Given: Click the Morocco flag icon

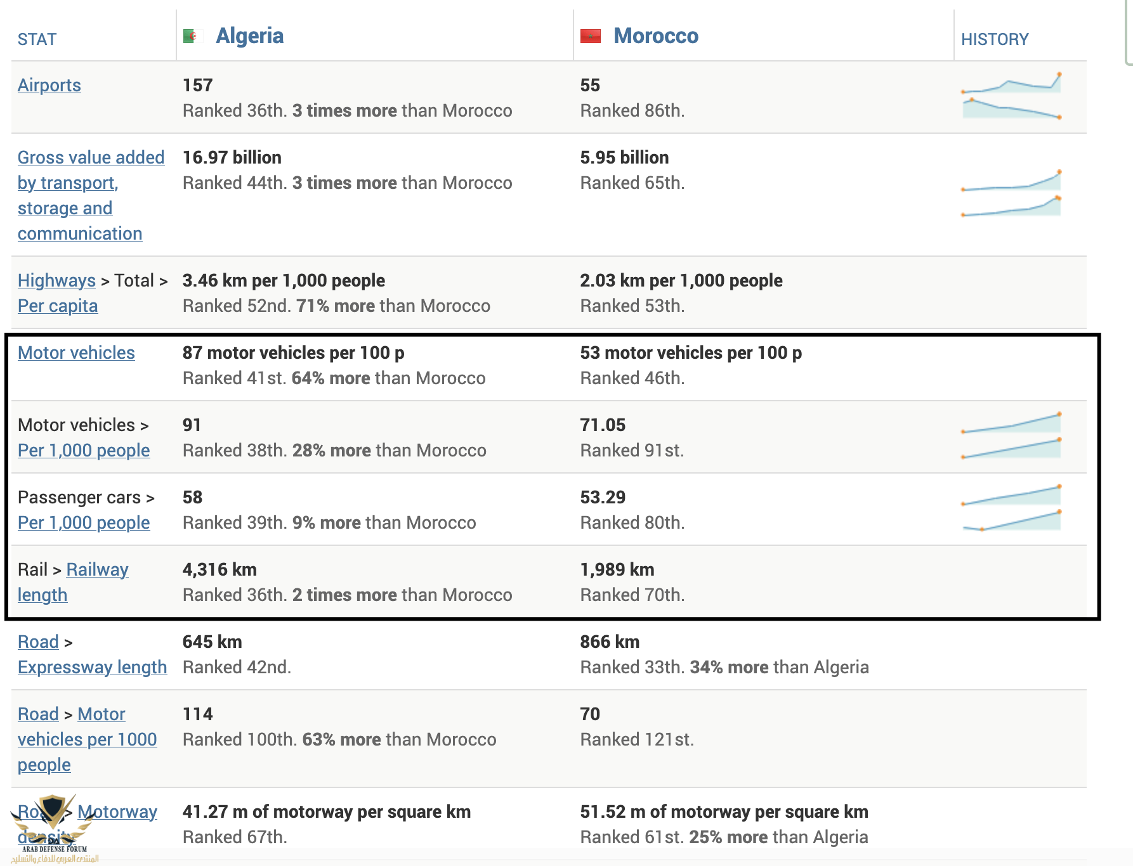Looking at the screenshot, I should 590,36.
